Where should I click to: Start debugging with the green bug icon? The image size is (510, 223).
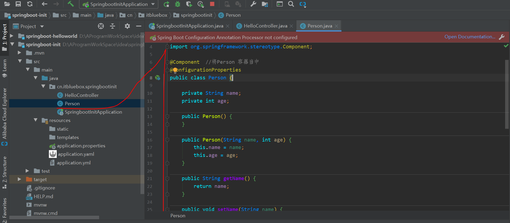click(x=177, y=4)
